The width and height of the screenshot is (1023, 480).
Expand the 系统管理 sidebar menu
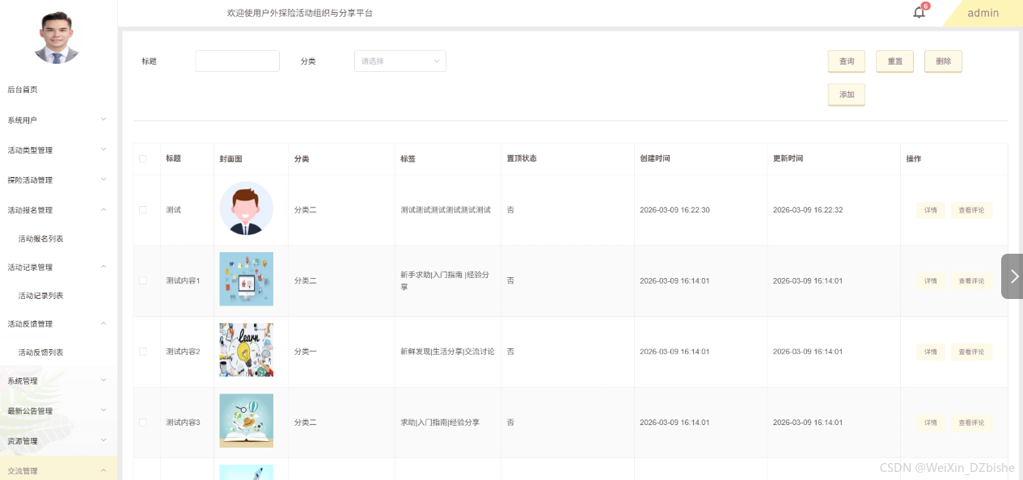(58, 381)
